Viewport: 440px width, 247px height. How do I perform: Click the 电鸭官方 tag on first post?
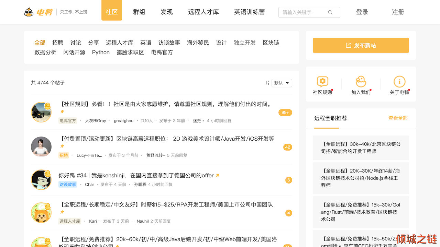point(68,121)
